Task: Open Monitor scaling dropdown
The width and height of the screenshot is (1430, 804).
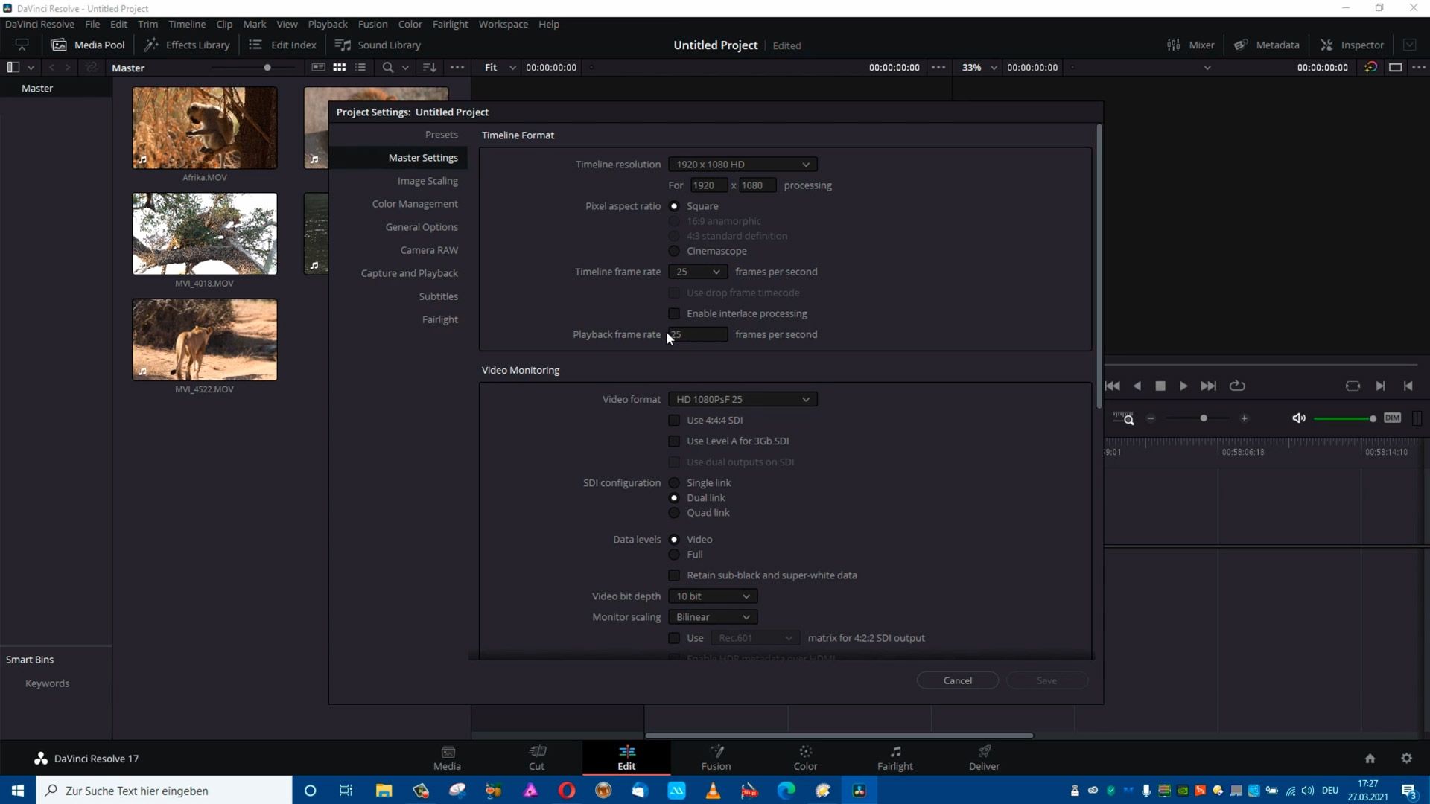Action: point(713,616)
